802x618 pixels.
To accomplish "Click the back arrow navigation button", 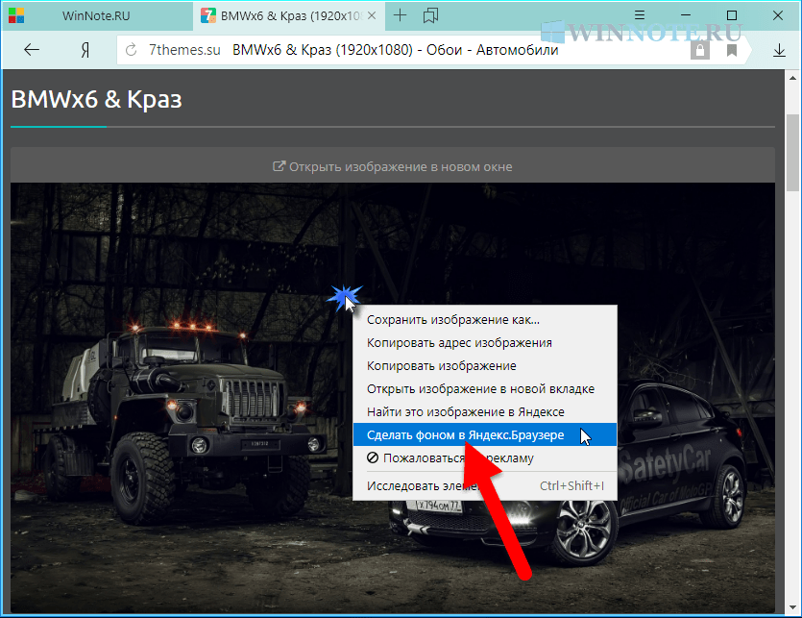I will 32,50.
